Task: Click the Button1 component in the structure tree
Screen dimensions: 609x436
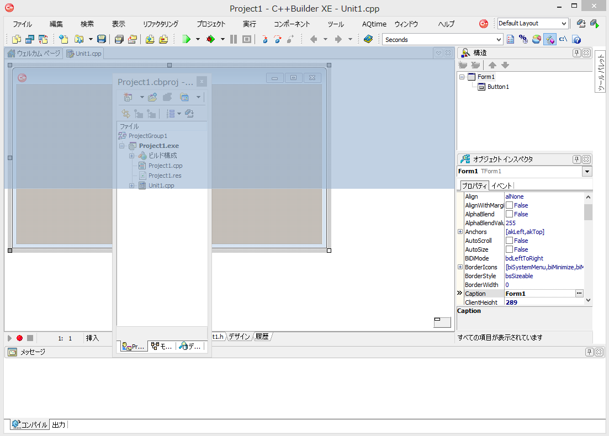Action: 497,87
